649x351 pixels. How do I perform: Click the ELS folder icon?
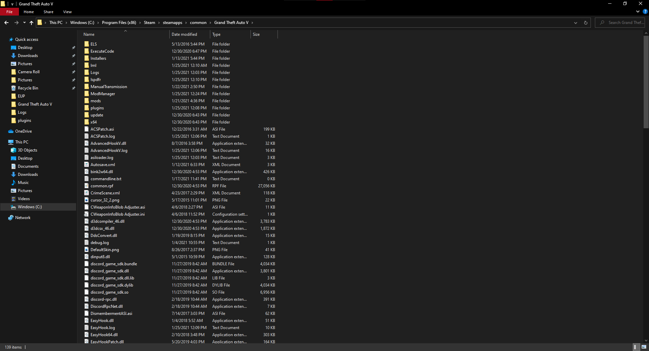87,44
